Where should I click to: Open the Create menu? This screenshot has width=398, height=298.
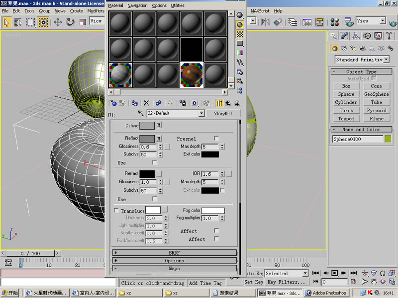coord(77,11)
